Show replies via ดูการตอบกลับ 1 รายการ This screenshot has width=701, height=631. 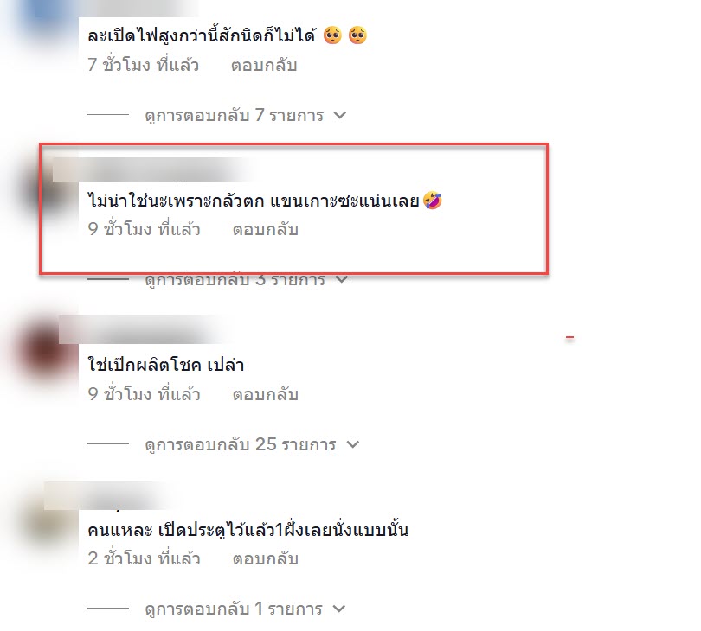[x=234, y=609]
